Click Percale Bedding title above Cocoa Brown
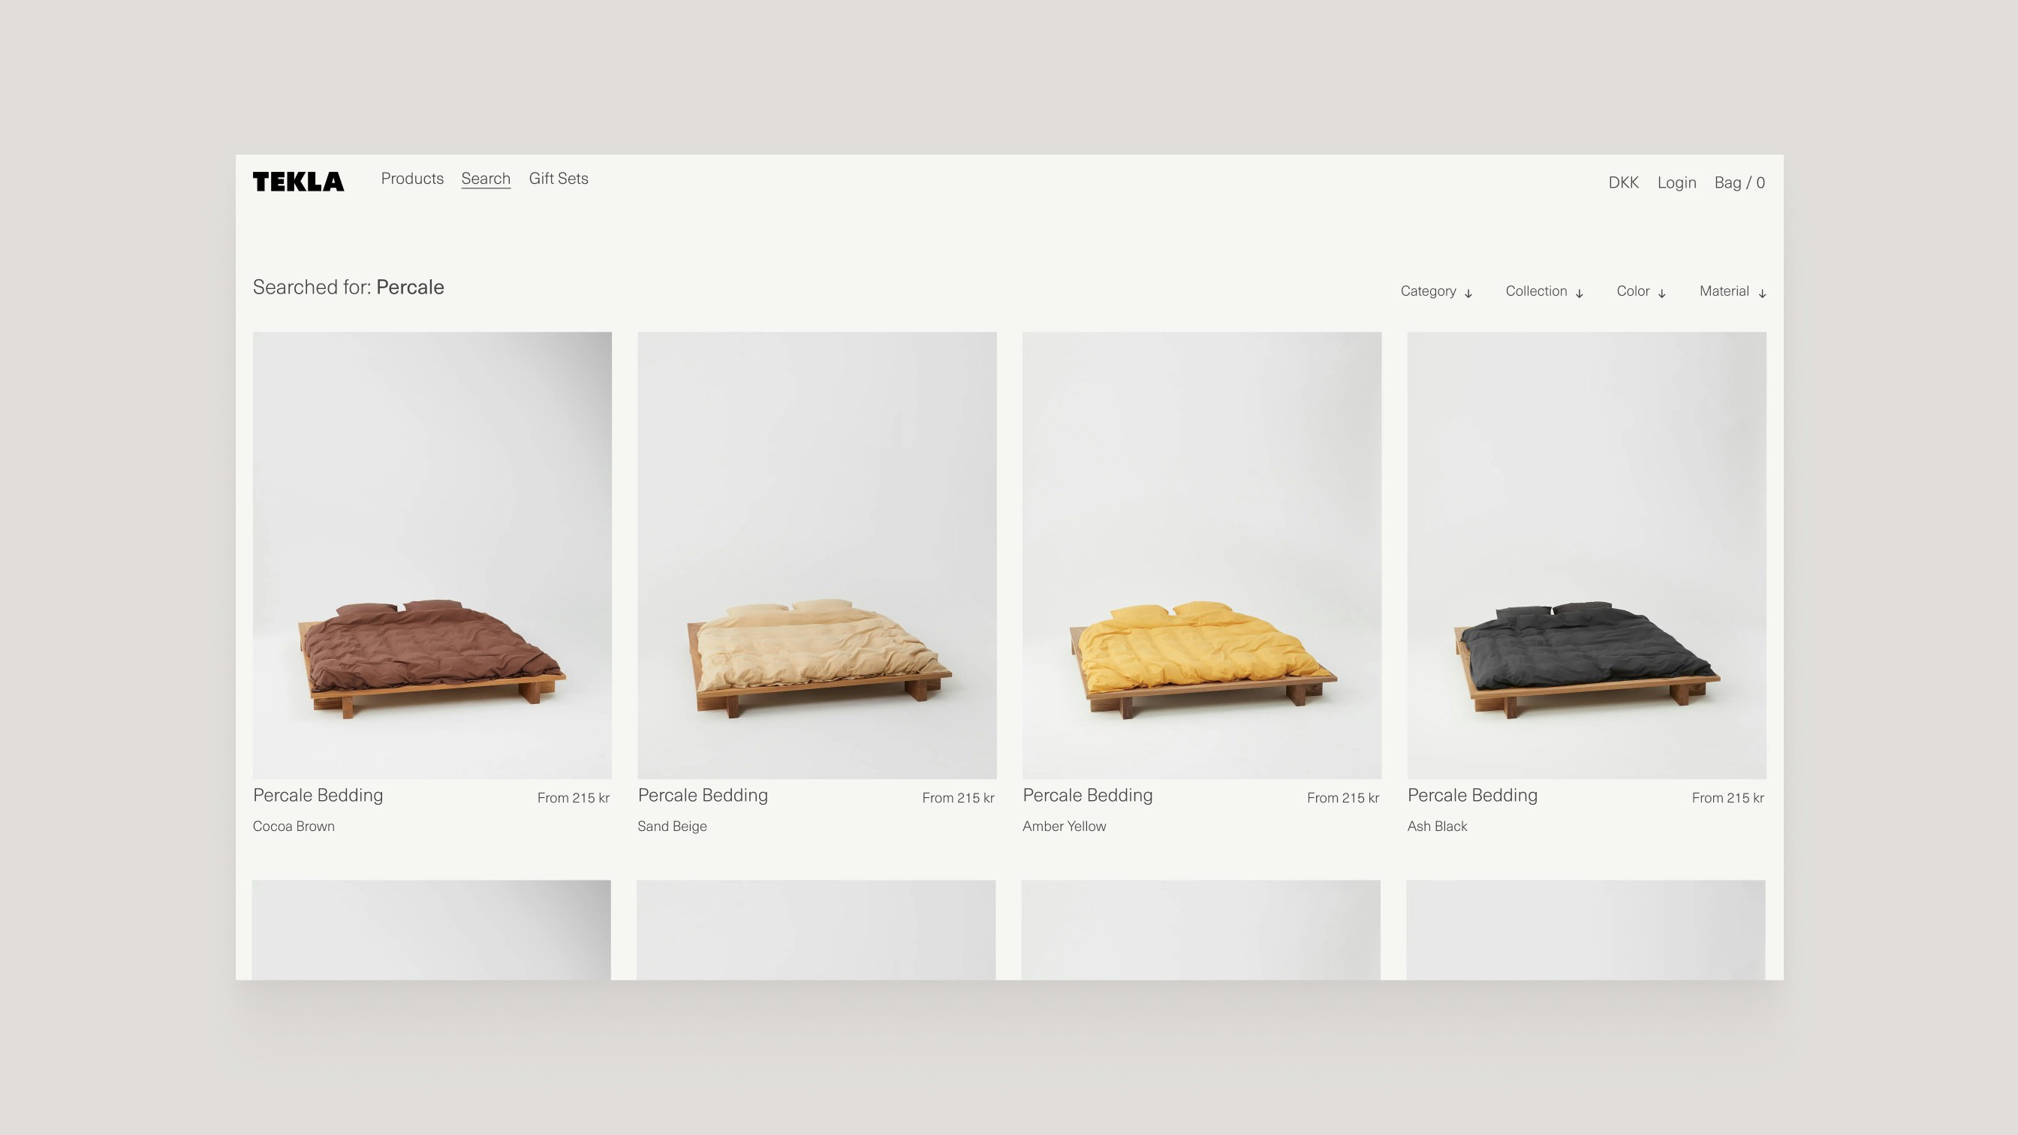Screen dimensions: 2018x1135 318,796
